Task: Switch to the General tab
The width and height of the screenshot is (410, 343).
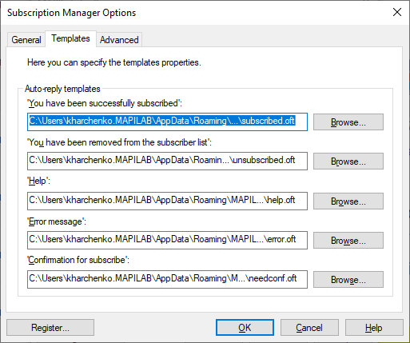Action: pyautogui.click(x=26, y=40)
